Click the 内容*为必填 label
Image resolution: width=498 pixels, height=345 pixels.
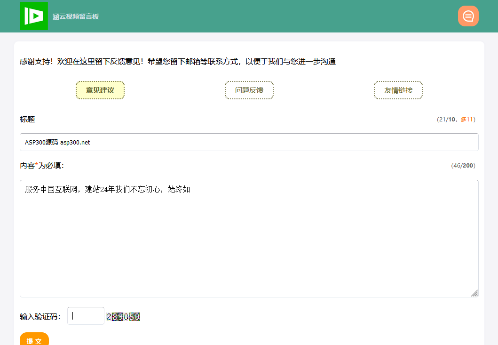tap(41, 166)
